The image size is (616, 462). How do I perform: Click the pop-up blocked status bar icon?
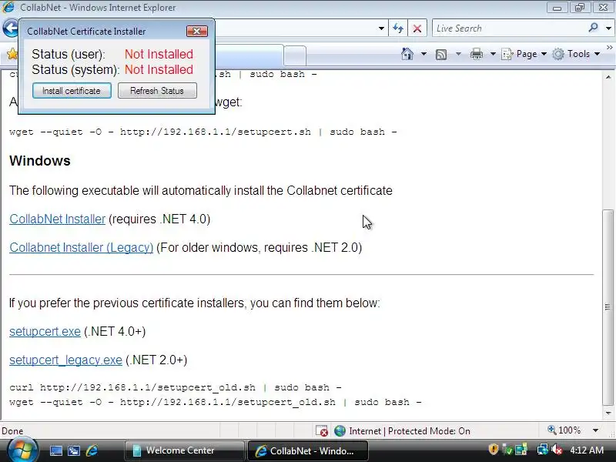322,431
